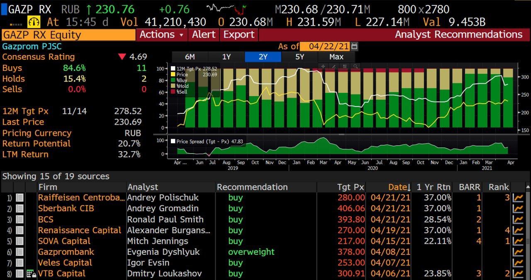Open Veles Capital firm link
This screenshot has width=531, height=280.
pyautogui.click(x=65, y=263)
